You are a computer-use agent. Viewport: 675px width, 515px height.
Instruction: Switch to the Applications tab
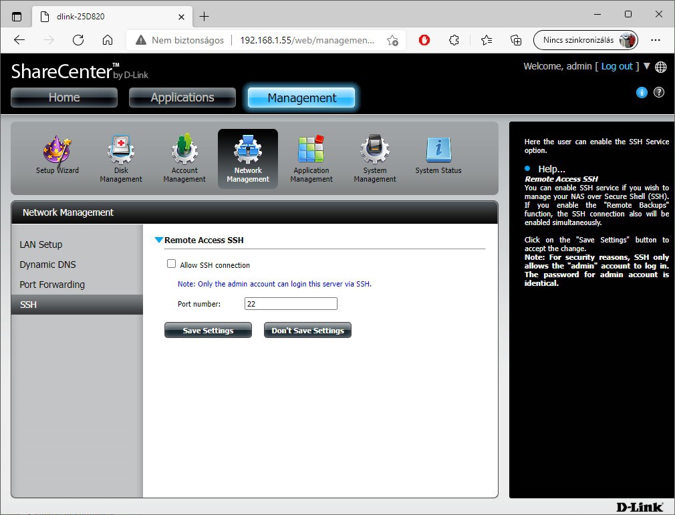(182, 98)
